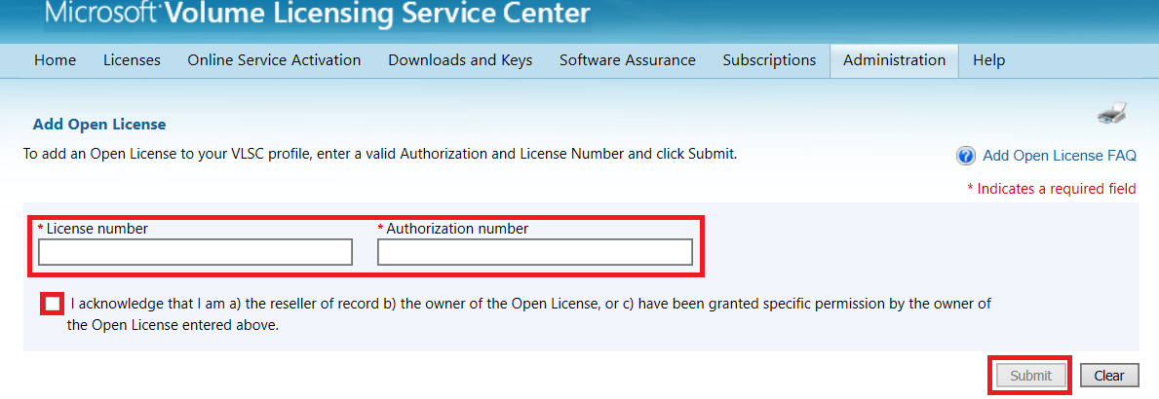Image resolution: width=1159 pixels, height=399 pixels.
Task: Click the Clear button
Action: [x=1109, y=376]
